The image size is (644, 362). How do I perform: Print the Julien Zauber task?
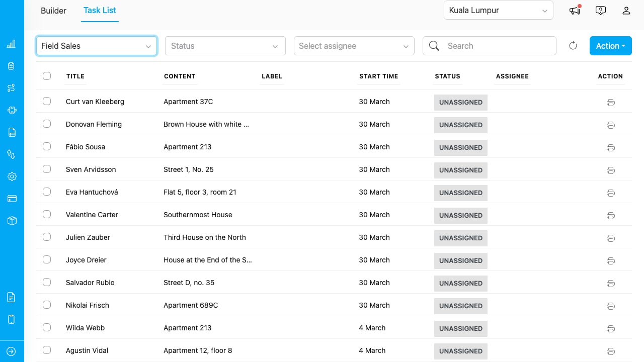611,238
